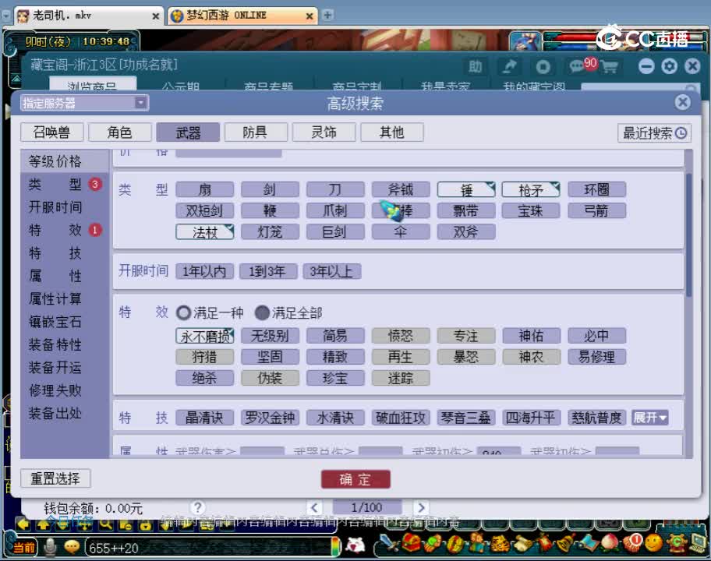Click the microphone voice icon
This screenshot has height=561, width=711.
(x=50, y=548)
